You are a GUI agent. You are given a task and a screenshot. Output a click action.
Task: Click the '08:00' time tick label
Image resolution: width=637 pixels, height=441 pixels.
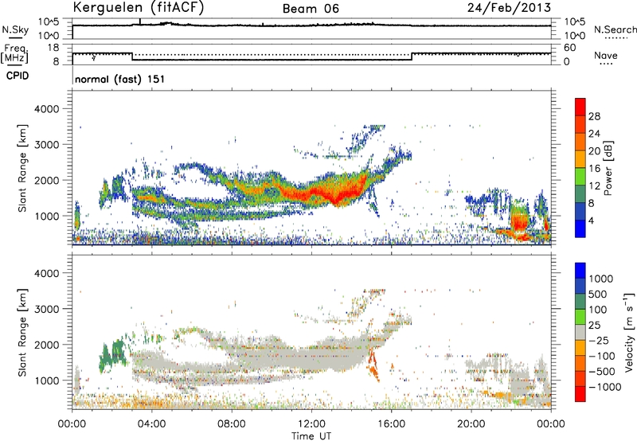[x=232, y=424]
